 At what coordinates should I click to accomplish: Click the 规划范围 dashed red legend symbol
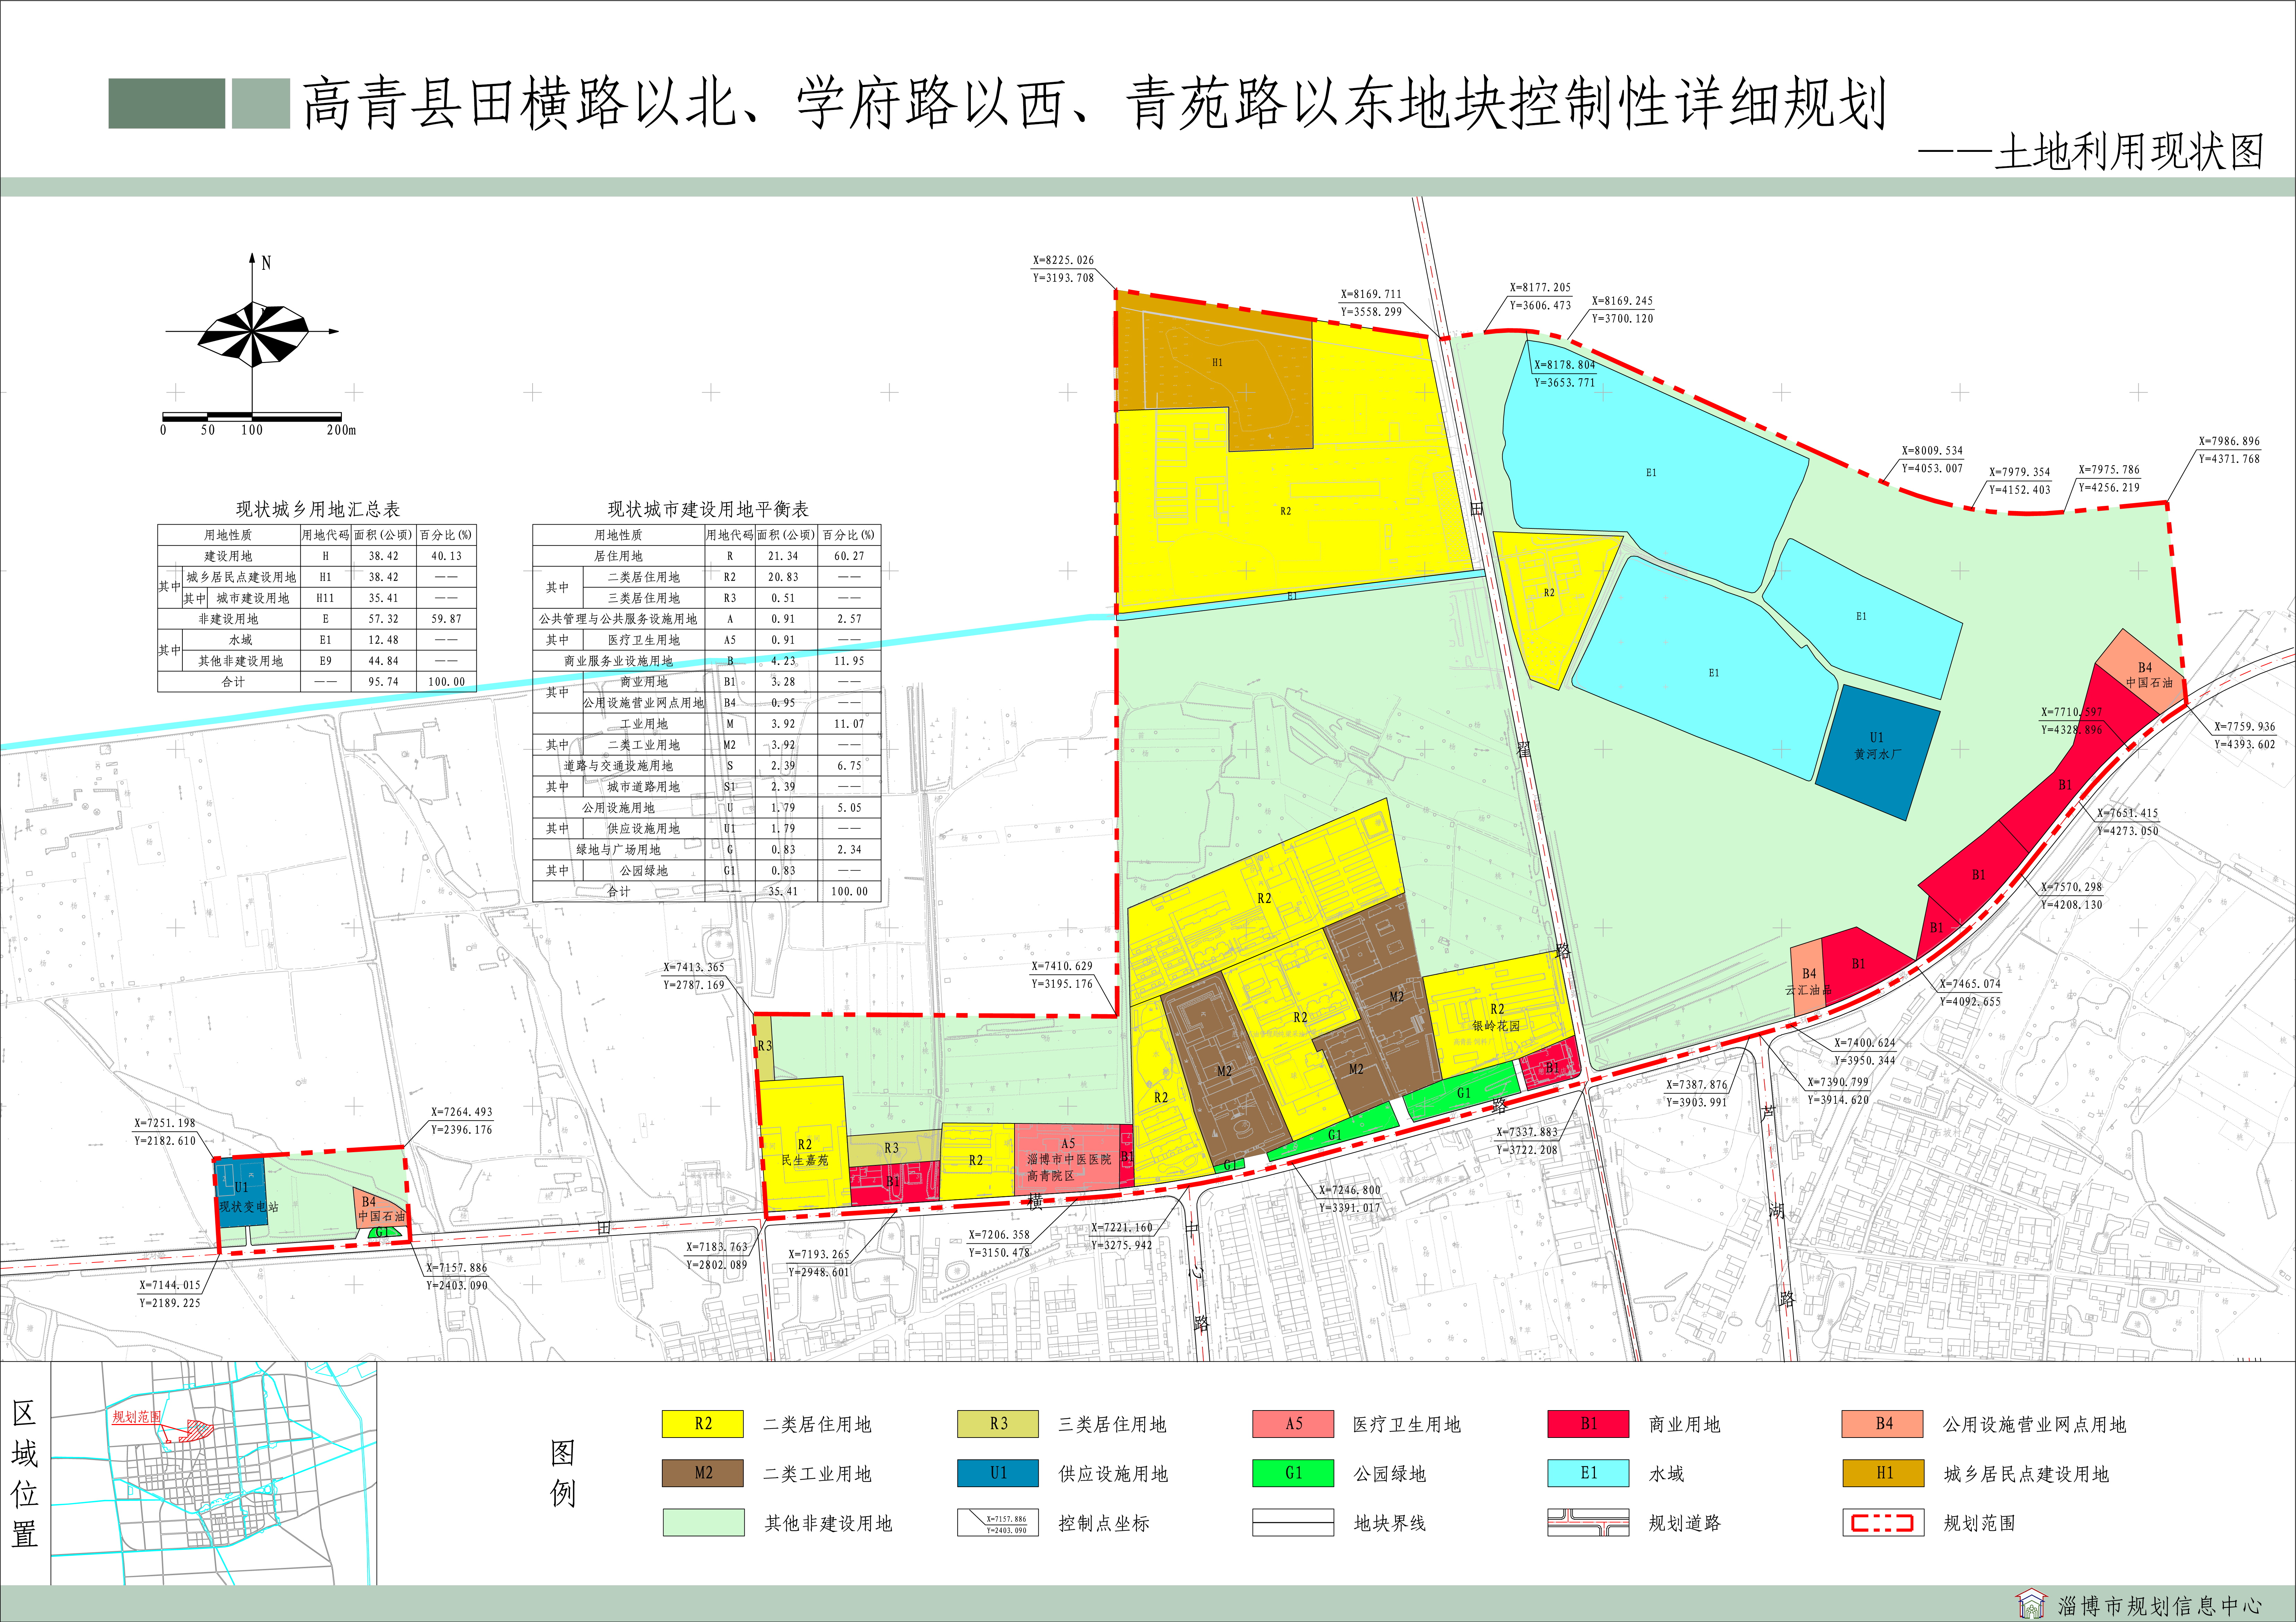1883,1523
